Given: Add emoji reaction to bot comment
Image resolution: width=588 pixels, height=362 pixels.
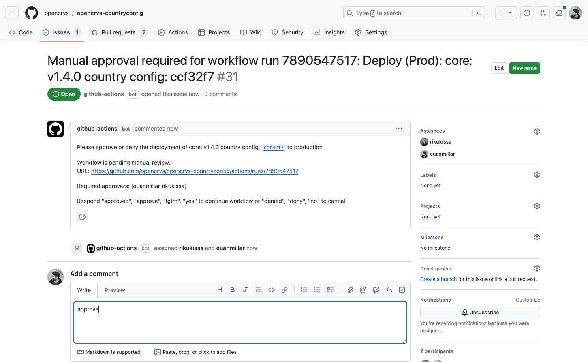Looking at the screenshot, I should 82,217.
